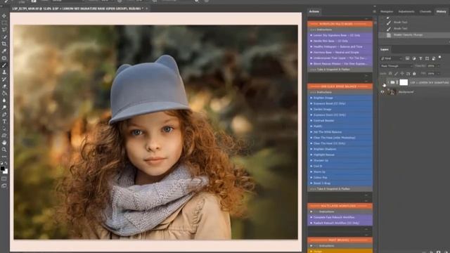
Task: Switch to the Navigator tab
Action: point(387,11)
